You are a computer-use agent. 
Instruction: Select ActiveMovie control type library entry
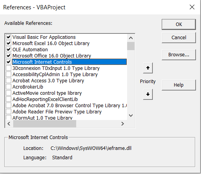coord(47,93)
